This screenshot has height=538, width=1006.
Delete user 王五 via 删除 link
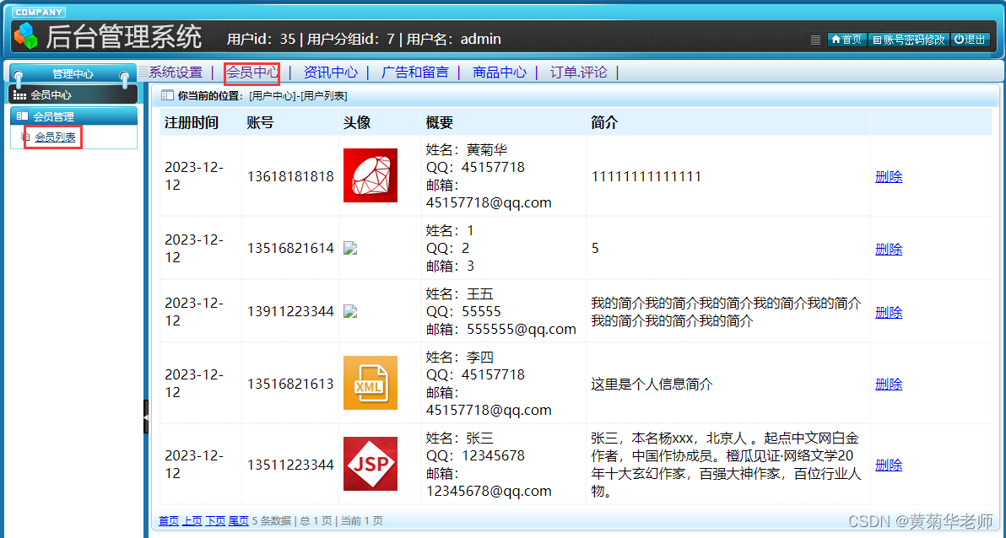point(889,312)
